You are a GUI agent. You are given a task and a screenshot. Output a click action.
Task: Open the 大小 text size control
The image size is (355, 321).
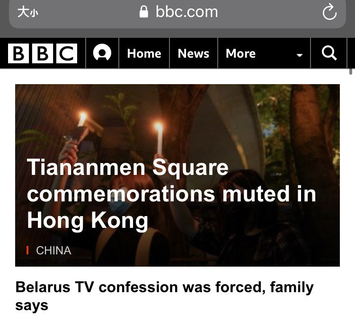pos(27,12)
